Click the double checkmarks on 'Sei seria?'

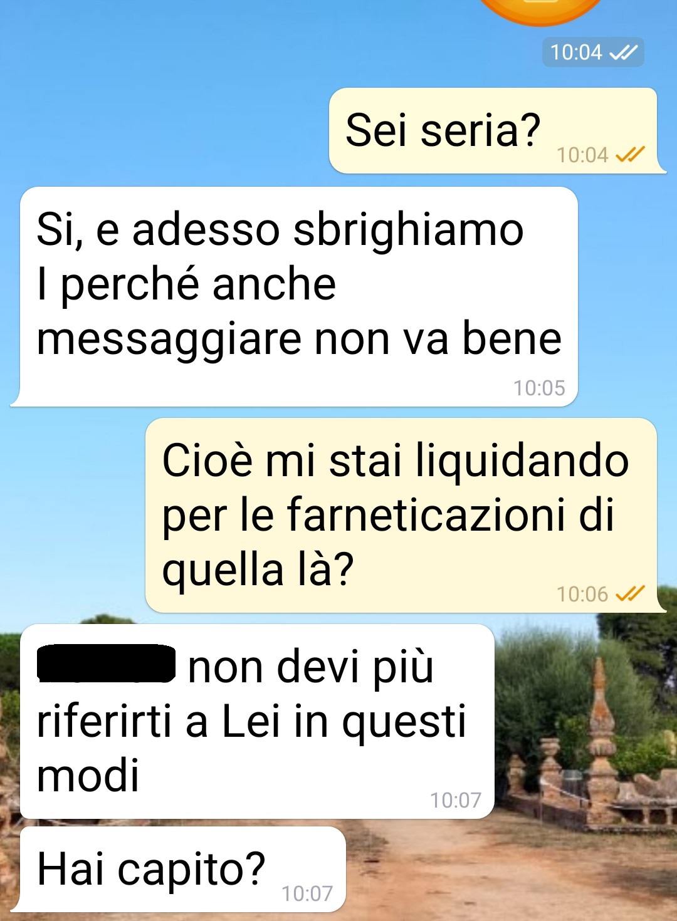pyautogui.click(x=630, y=154)
